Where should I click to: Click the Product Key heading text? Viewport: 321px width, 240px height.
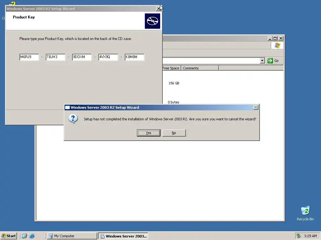[x=24, y=17]
